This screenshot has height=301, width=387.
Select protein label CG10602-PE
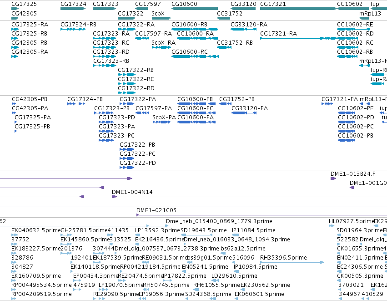356,108
